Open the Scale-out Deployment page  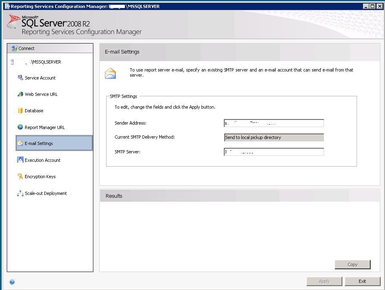point(45,193)
